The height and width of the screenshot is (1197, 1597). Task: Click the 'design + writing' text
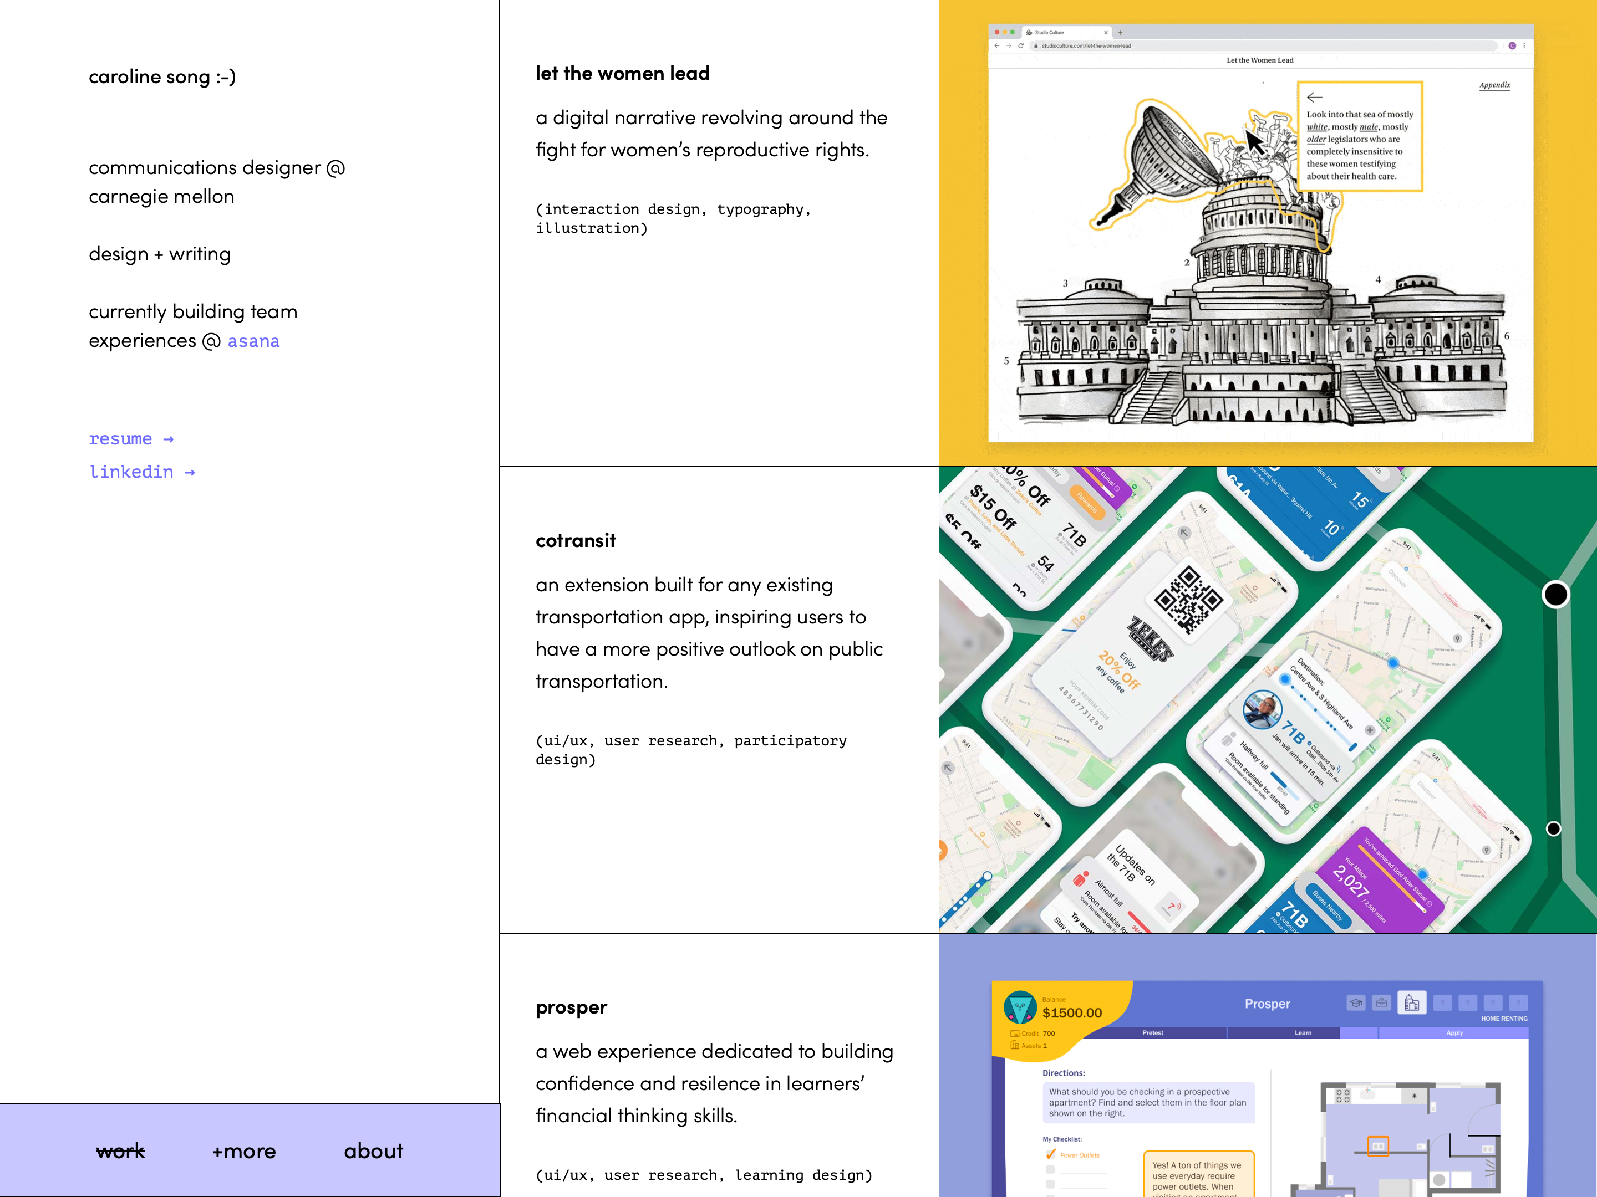click(160, 254)
